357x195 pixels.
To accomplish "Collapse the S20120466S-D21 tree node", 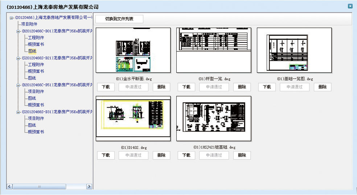I will click(18, 58).
